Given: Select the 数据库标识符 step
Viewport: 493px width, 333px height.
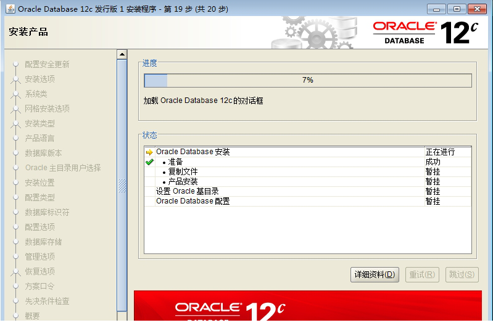Looking at the screenshot, I should tap(47, 212).
